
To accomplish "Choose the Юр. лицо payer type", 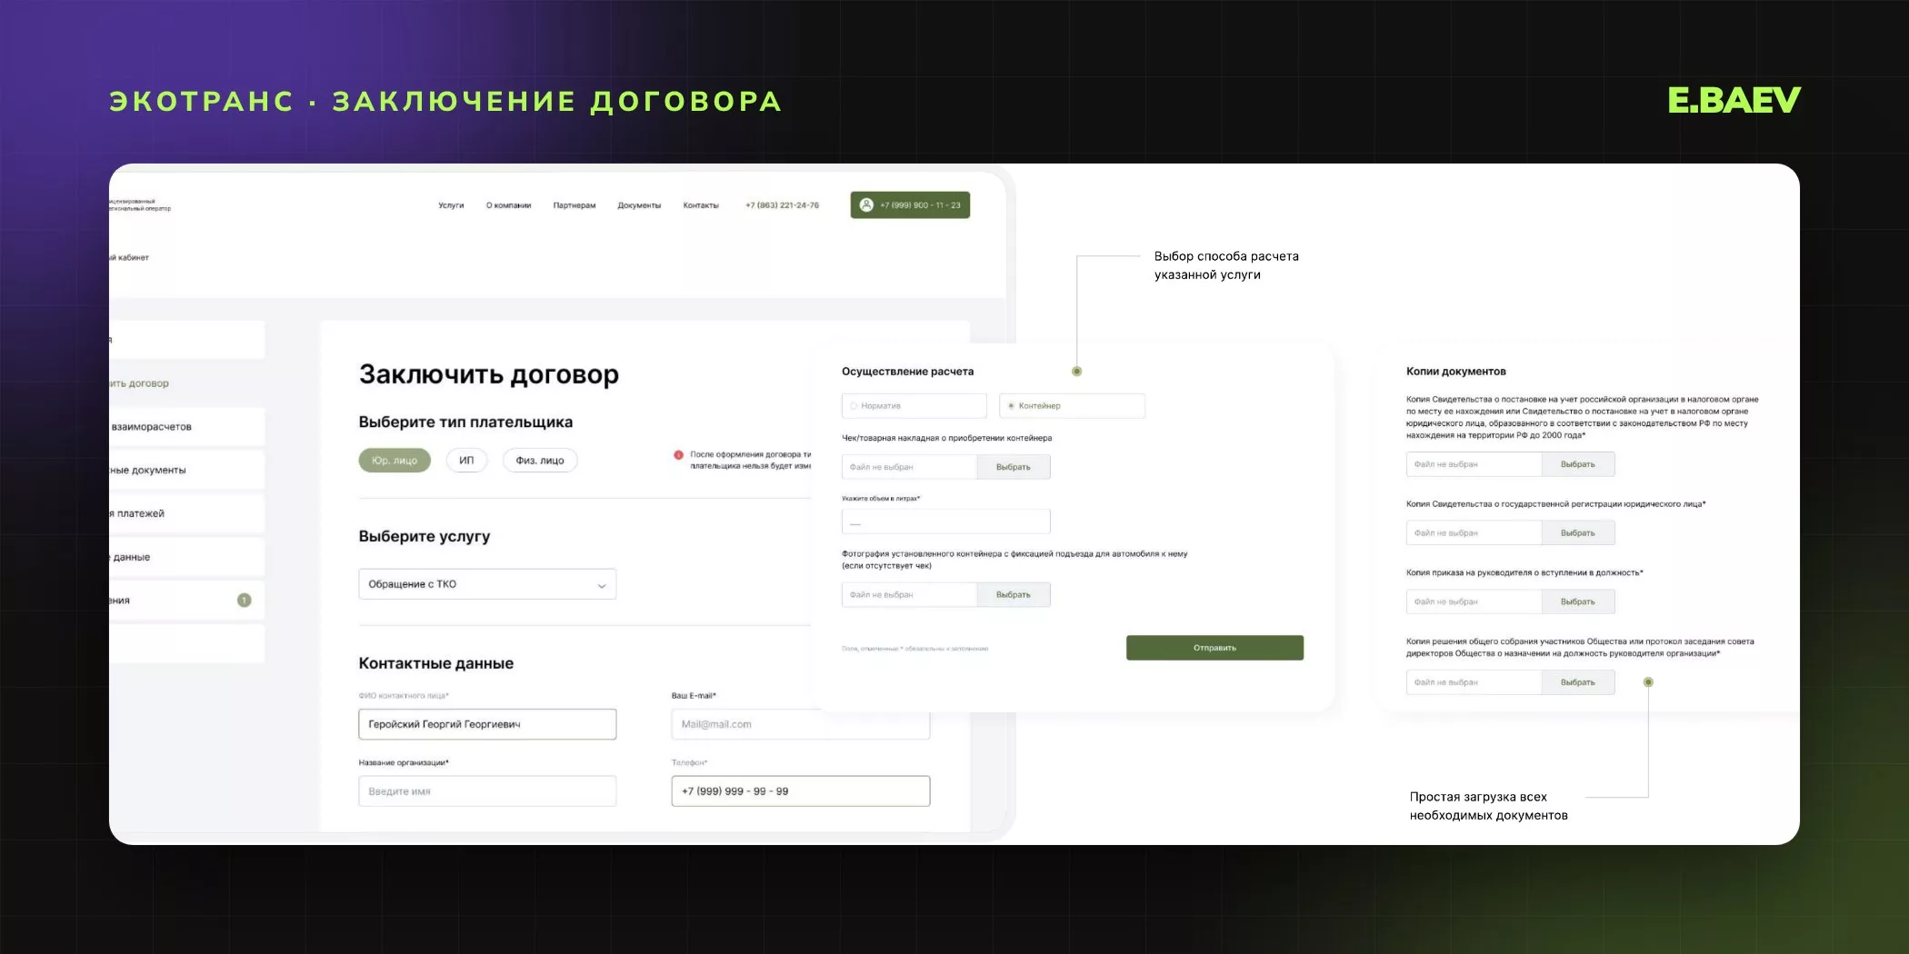I will click(x=395, y=461).
